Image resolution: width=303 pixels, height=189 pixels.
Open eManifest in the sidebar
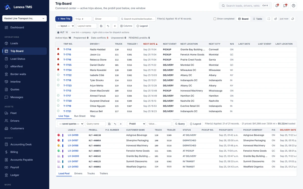point(16,66)
